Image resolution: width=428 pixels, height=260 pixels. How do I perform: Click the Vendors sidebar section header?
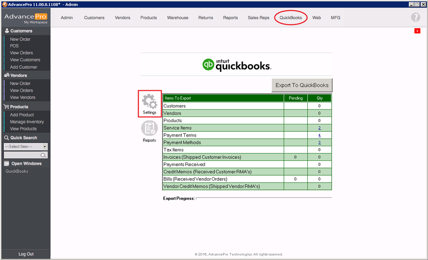(x=26, y=75)
